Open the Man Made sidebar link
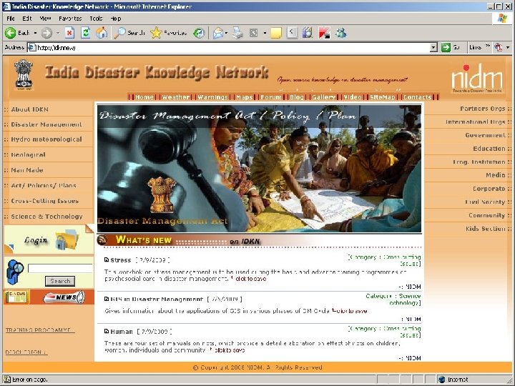The image size is (515, 386). [27, 170]
